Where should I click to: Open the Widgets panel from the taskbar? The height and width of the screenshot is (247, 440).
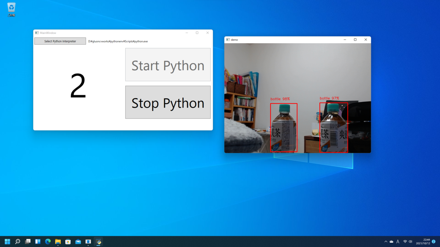pyautogui.click(x=38, y=242)
